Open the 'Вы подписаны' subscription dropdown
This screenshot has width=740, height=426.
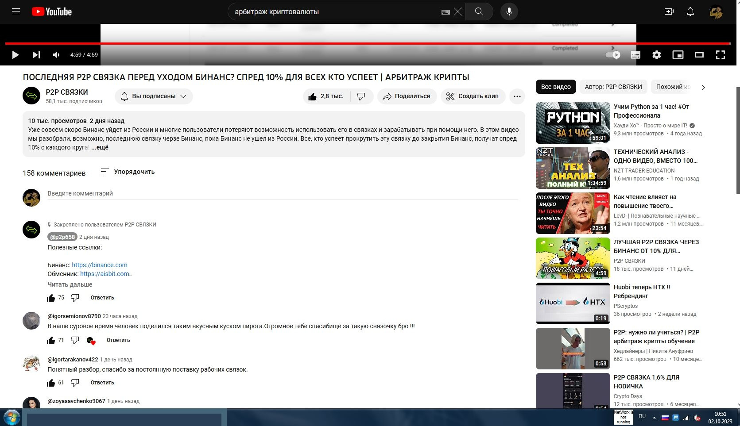154,96
